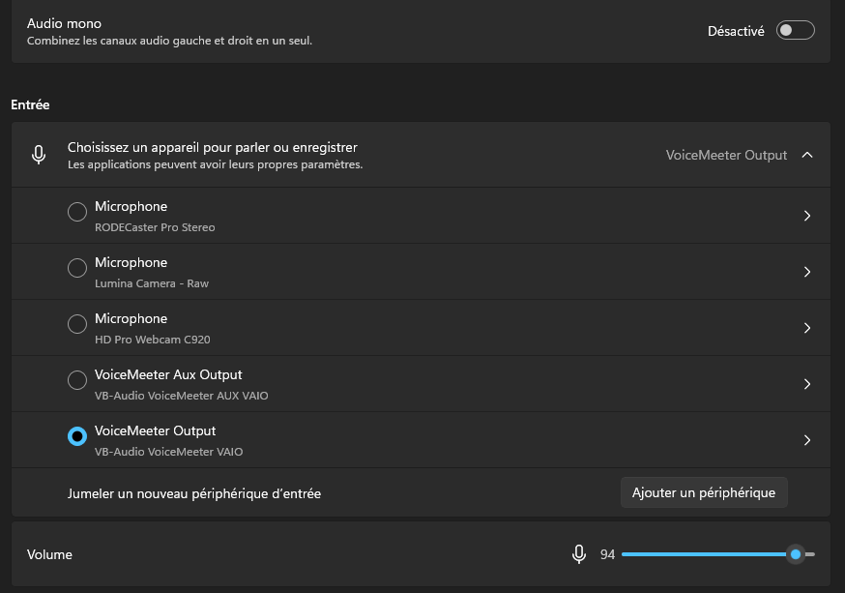
Task: Select VoiceMeeter Aux Output radio button
Action: point(77,380)
